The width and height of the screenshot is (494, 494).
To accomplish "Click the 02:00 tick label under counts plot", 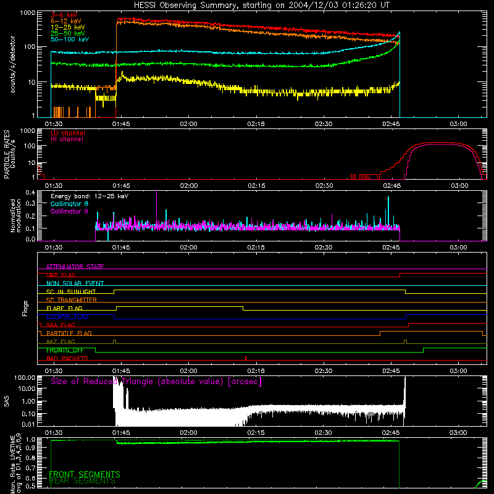I will tap(188, 124).
